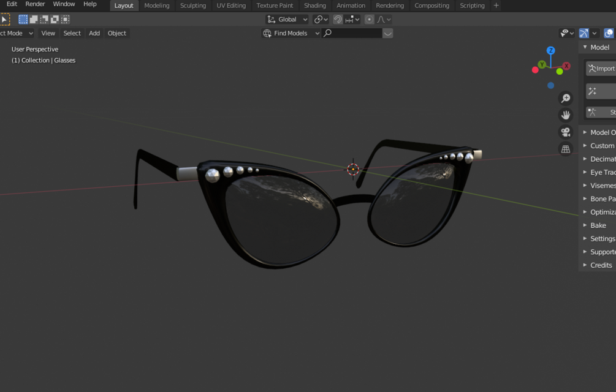616x392 pixels.
Task: Click the transform pivot point icon
Action: tap(320, 19)
